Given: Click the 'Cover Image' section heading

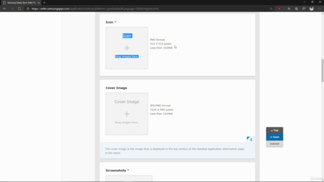Looking at the screenshot, I should (x=116, y=88).
